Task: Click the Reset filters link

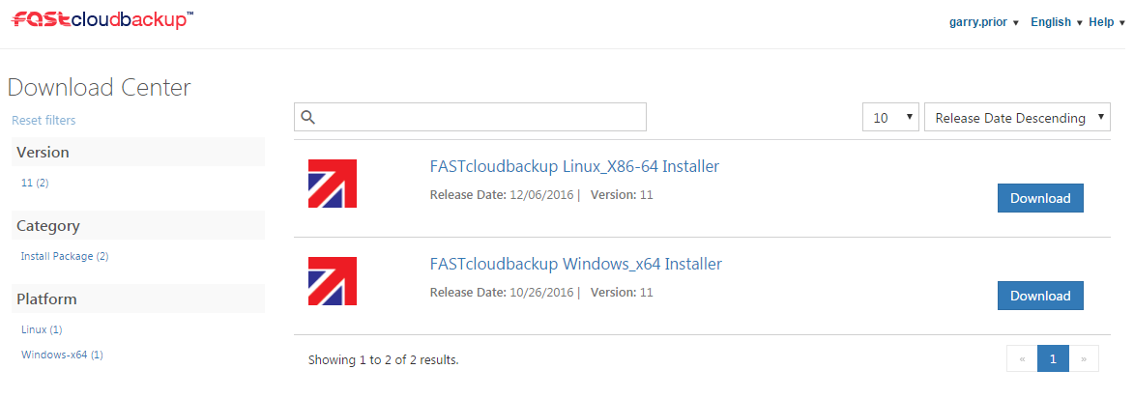Action: (x=44, y=120)
